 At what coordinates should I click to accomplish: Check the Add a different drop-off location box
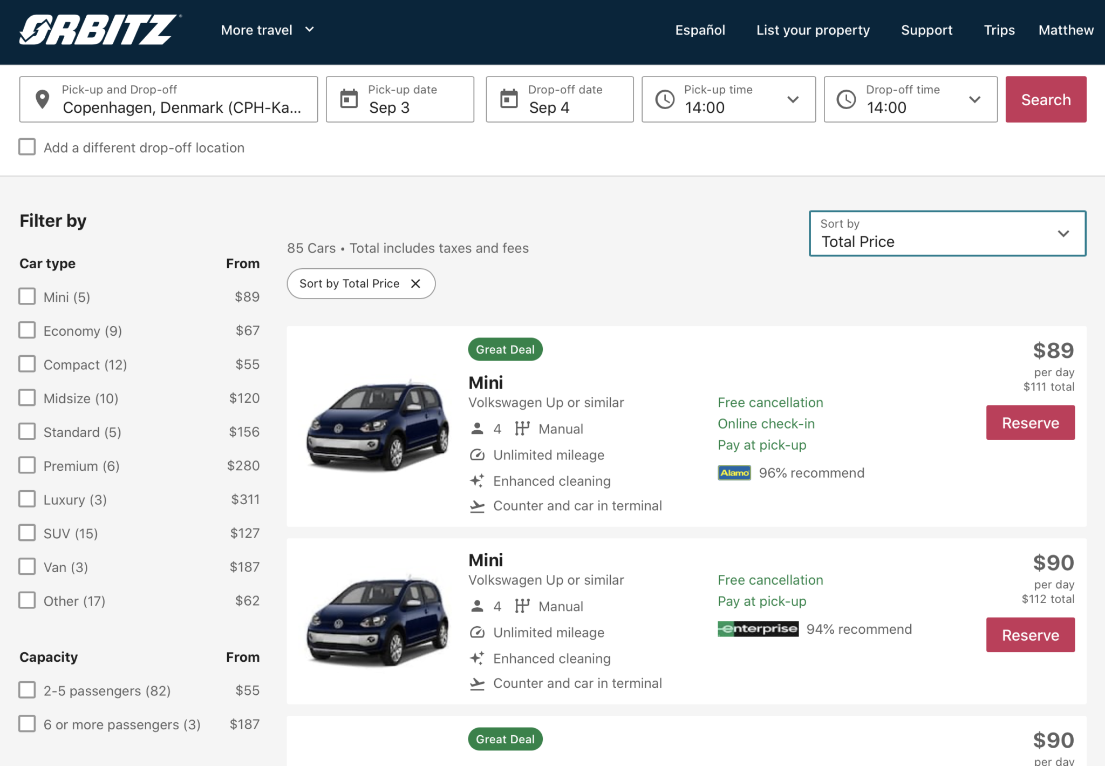[26, 146]
